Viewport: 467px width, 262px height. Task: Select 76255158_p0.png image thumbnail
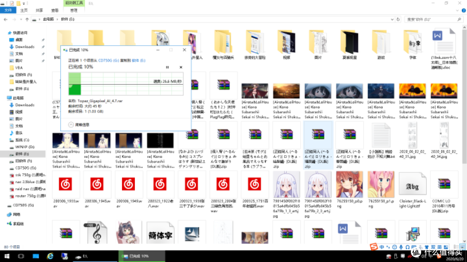[349, 184]
